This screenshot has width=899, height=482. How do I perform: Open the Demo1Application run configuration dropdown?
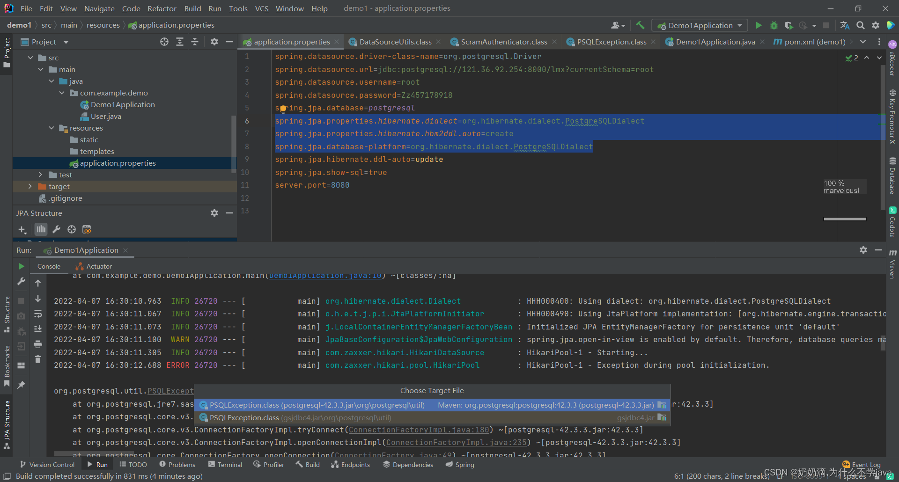point(700,26)
